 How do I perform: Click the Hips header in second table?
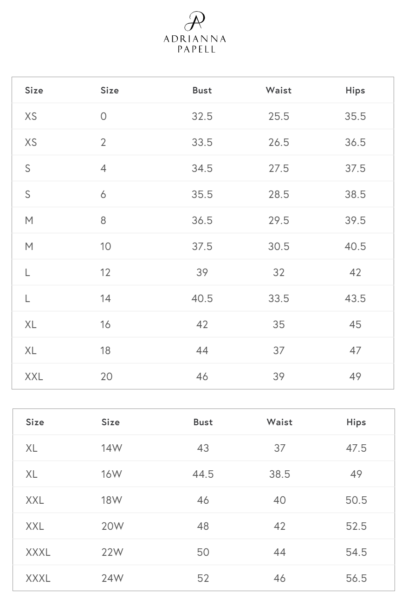click(356, 422)
